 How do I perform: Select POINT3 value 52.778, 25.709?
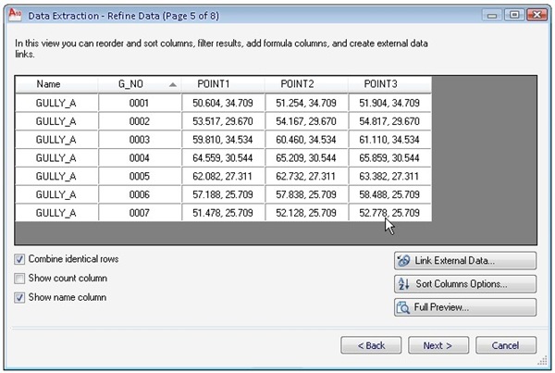tap(389, 213)
